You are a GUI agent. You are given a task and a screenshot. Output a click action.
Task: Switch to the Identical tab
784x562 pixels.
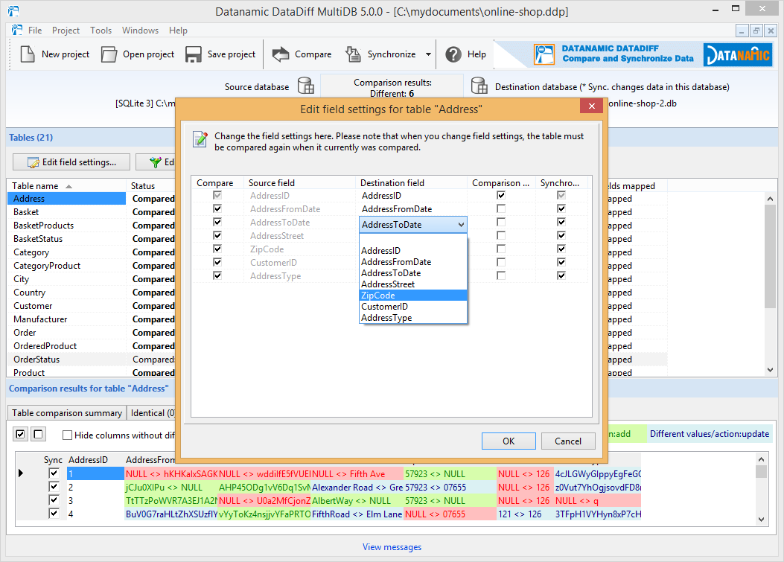pos(151,413)
